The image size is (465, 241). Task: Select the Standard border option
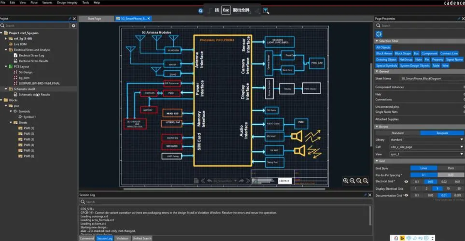(397, 133)
